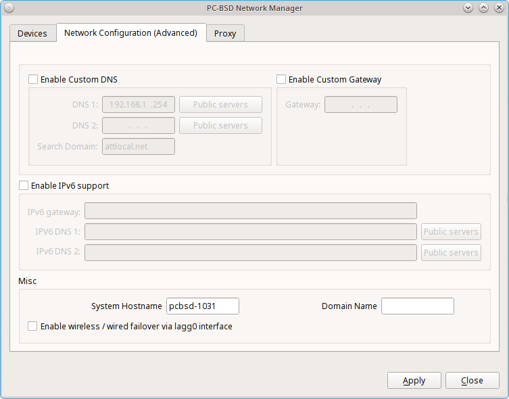Click the IPv6 gateway field
Screen dimensions: 509x399
coord(251,211)
